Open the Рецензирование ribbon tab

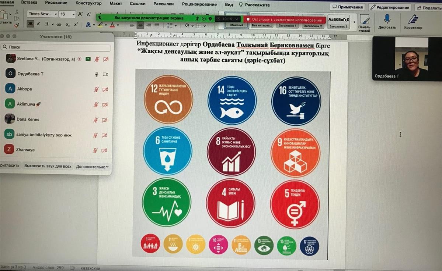point(199,4)
